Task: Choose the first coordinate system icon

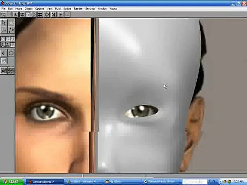Action: 3,45
